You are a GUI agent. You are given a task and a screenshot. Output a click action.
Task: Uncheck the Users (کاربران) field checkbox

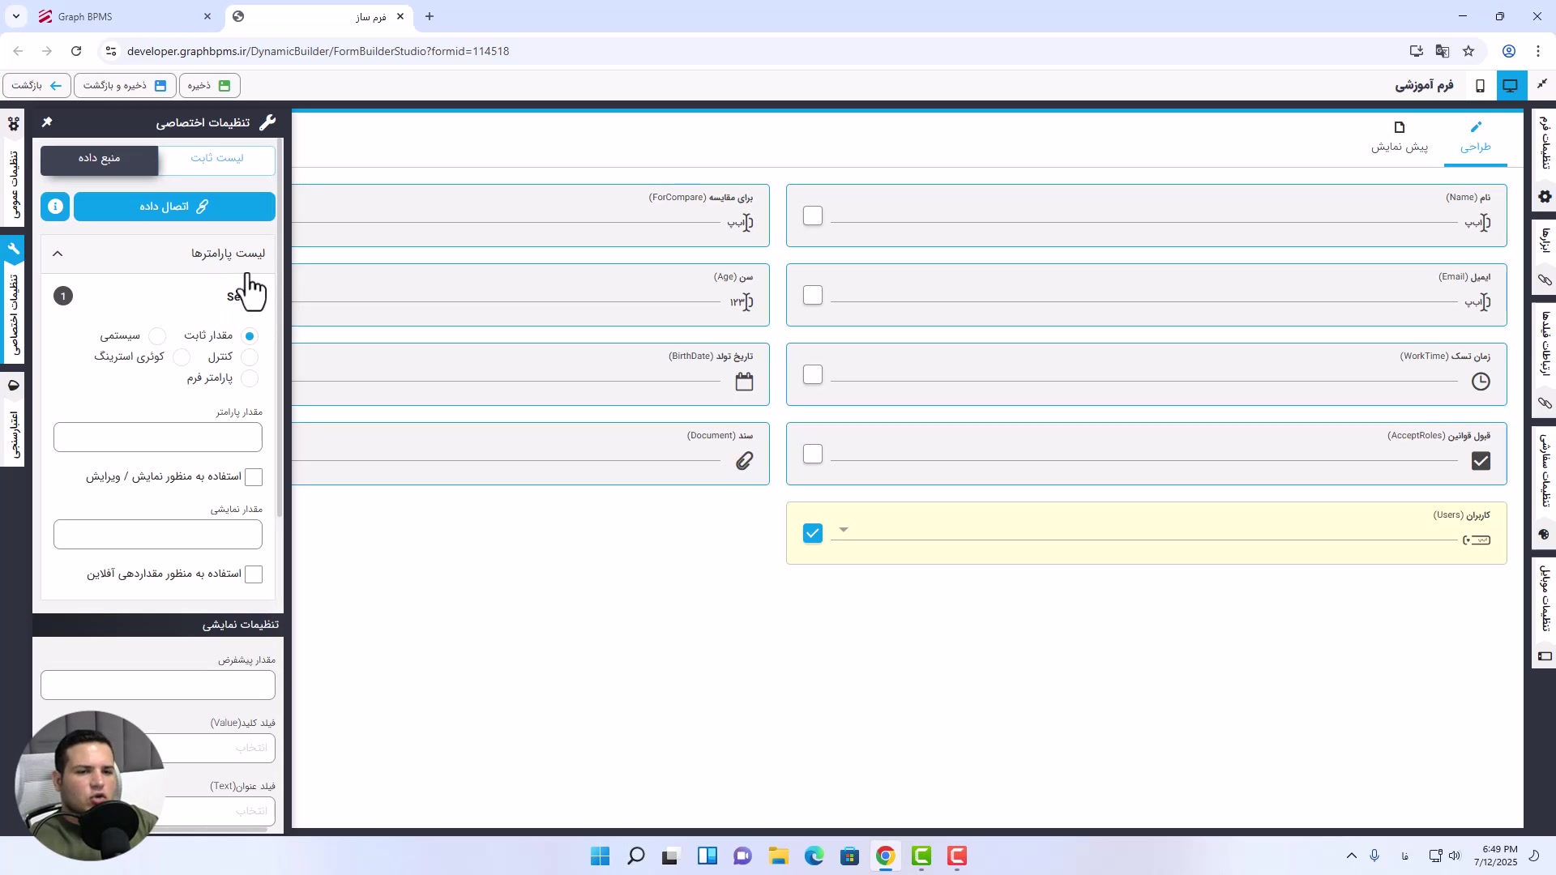click(x=813, y=533)
